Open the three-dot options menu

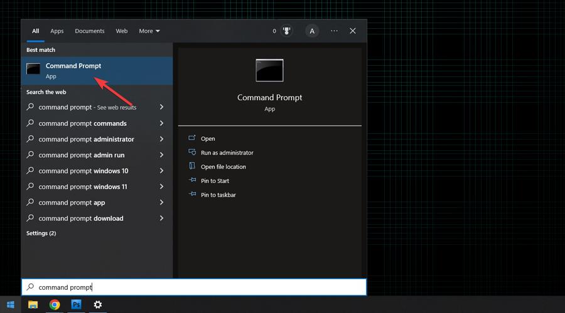tap(335, 31)
